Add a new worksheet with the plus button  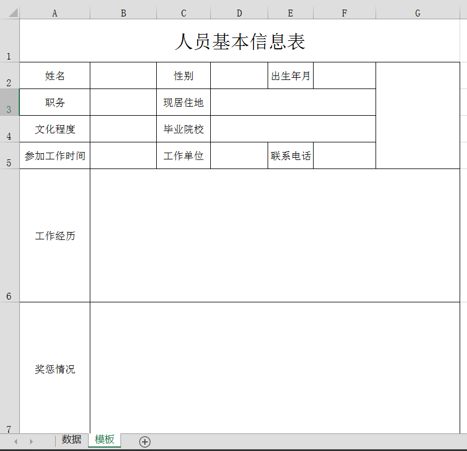pos(145,441)
